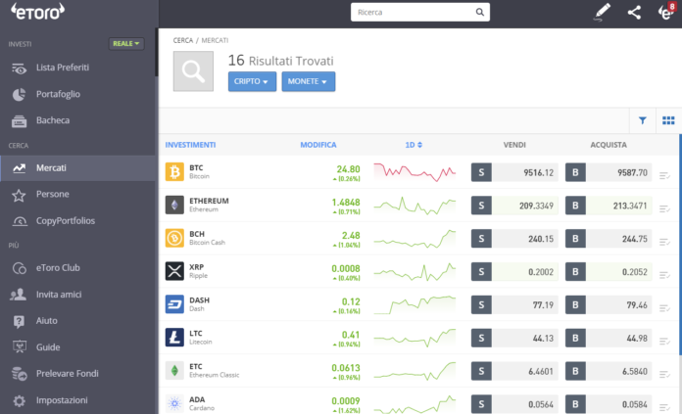This screenshot has height=414, width=682.
Task: Switch to grid view icon
Action: [x=668, y=120]
